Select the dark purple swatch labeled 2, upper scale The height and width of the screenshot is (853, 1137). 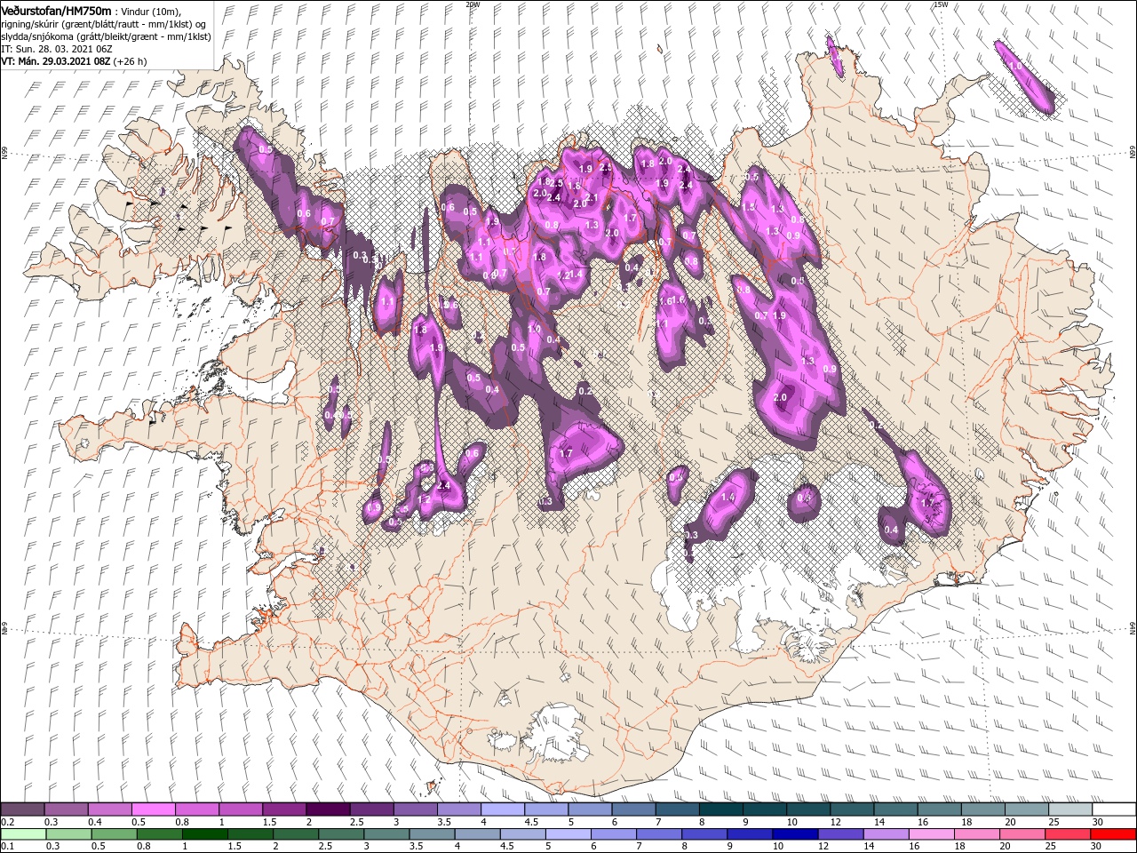tap(328, 809)
